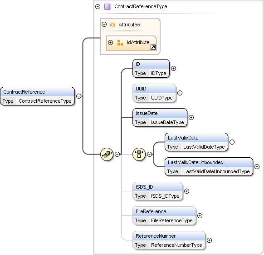
Task: Click the LastValidDateType type value
Action: 204,147
